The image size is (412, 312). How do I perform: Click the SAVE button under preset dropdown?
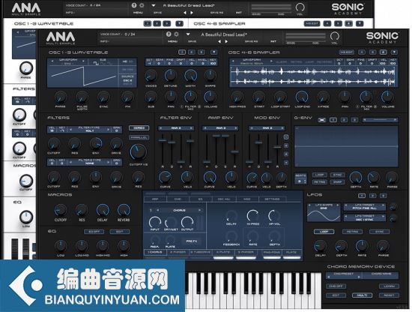click(192, 41)
